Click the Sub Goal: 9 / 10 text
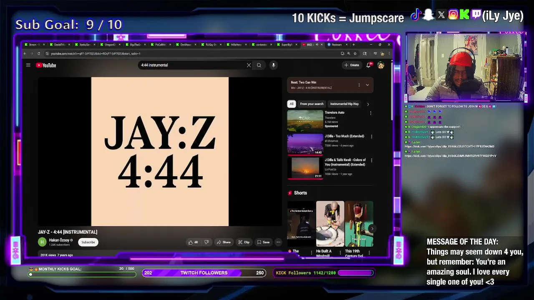 (x=69, y=25)
